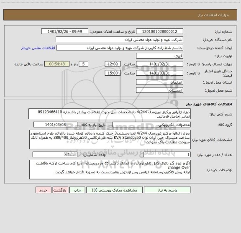
Task: Click the label 'توضیحات خریدار:'
Action: [x=220, y=170]
